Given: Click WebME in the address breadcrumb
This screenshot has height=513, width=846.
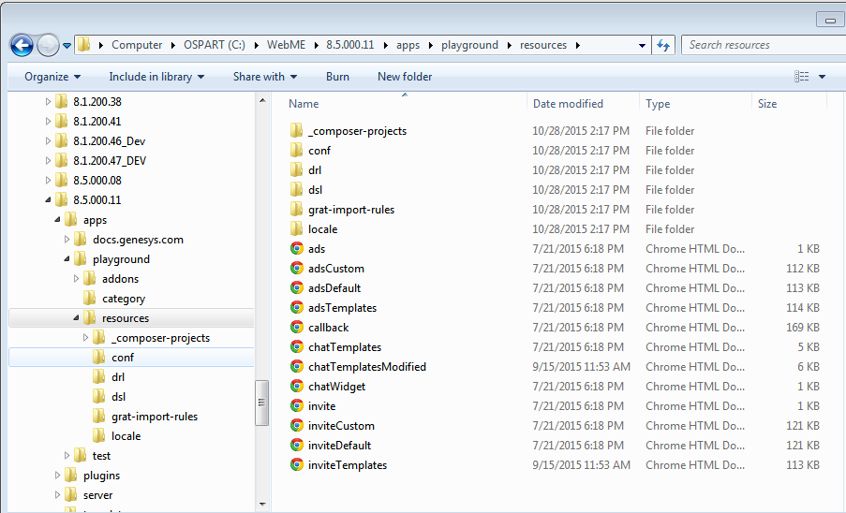Looking at the screenshot, I should pos(286,45).
